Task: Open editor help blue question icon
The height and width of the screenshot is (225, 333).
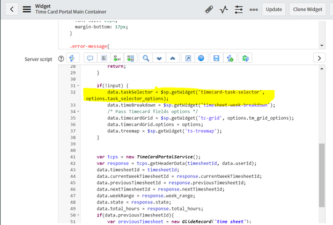Action: point(201,58)
